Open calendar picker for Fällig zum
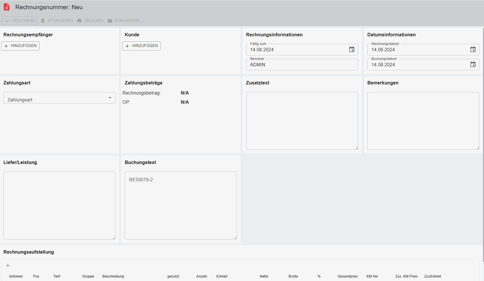 [x=352, y=50]
